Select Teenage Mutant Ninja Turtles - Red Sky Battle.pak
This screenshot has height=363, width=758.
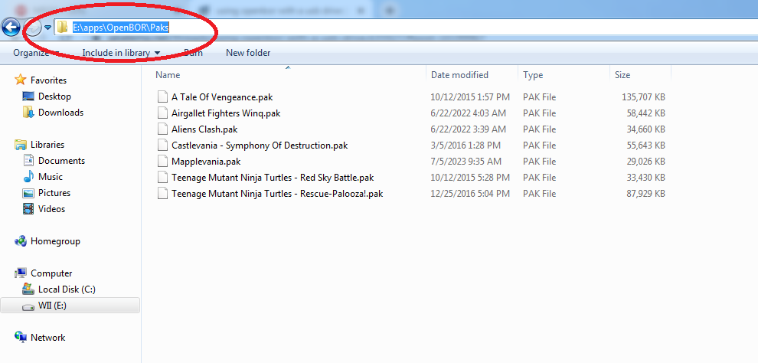[x=273, y=178]
